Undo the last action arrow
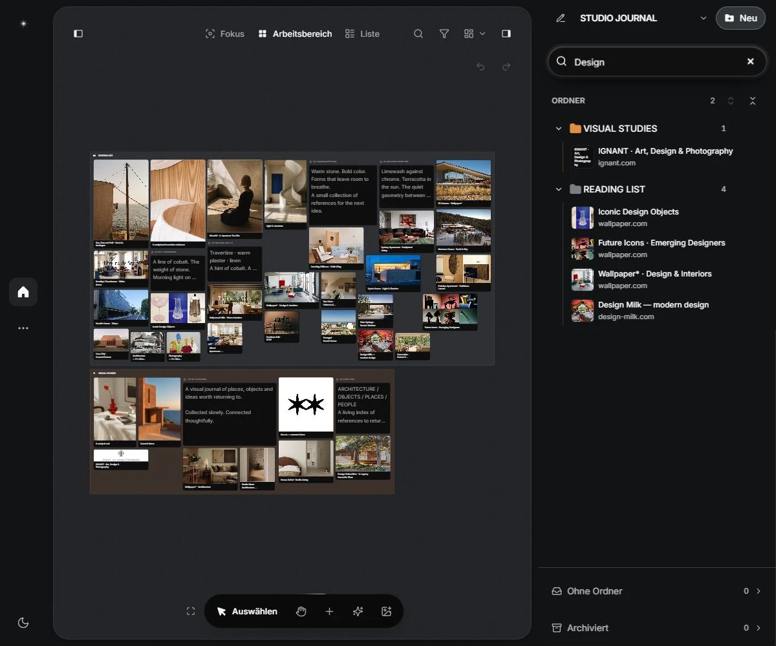The height and width of the screenshot is (646, 776). 480,67
